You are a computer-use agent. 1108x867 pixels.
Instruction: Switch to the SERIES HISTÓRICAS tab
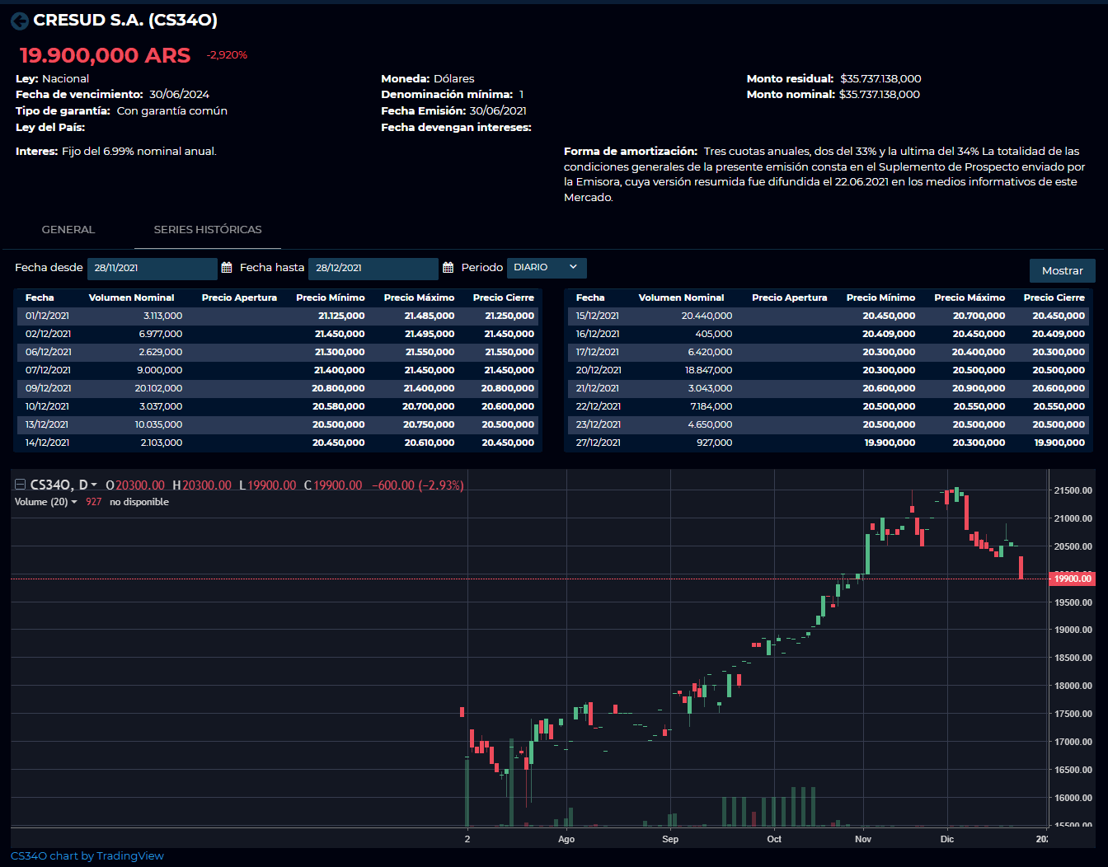[208, 229]
